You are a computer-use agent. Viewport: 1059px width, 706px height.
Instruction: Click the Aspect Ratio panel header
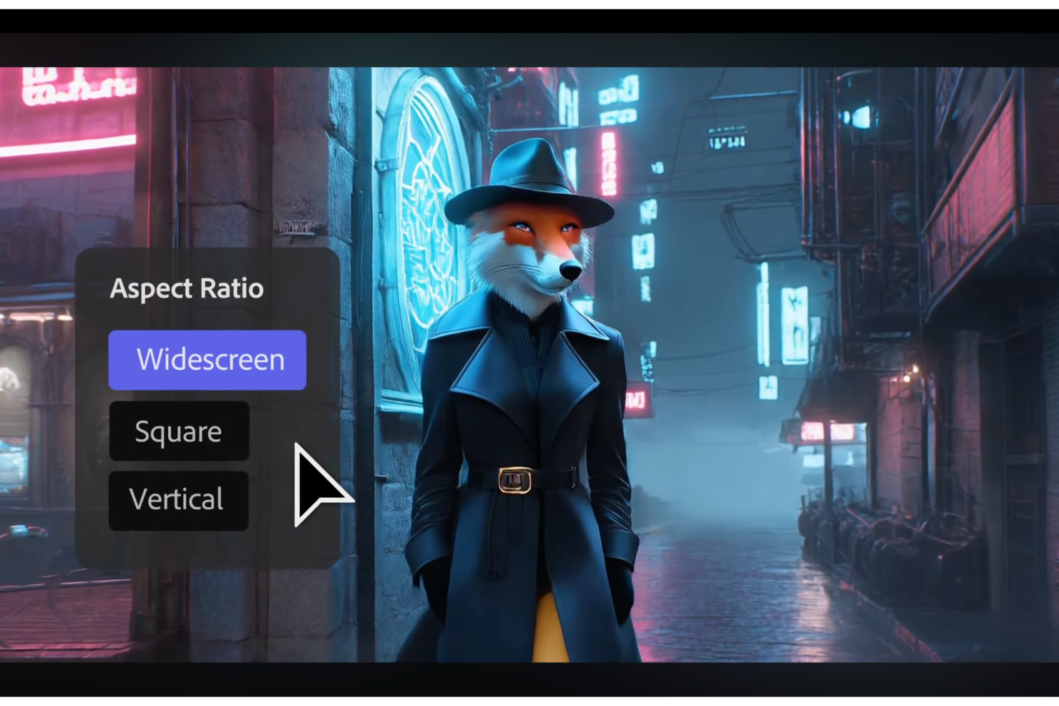click(x=187, y=288)
